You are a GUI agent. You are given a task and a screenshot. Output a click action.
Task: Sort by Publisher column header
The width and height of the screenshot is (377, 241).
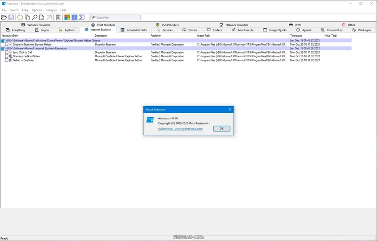[x=172, y=36]
